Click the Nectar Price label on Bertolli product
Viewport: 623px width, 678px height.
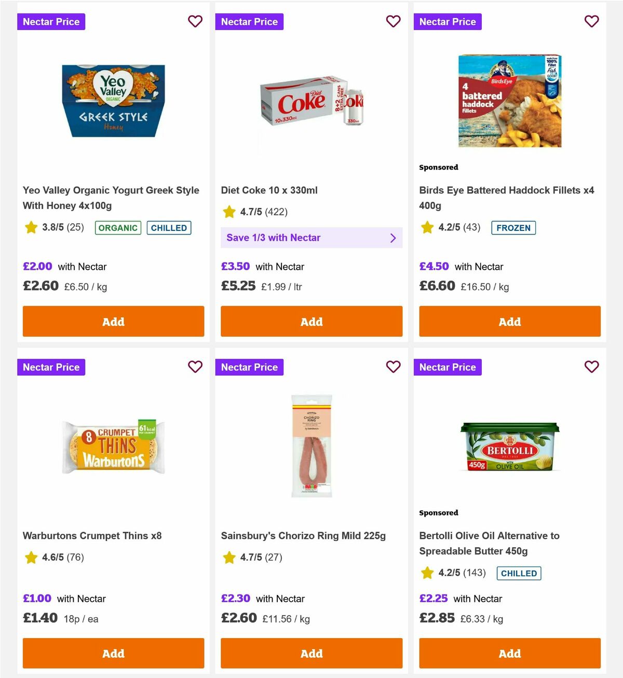point(448,367)
